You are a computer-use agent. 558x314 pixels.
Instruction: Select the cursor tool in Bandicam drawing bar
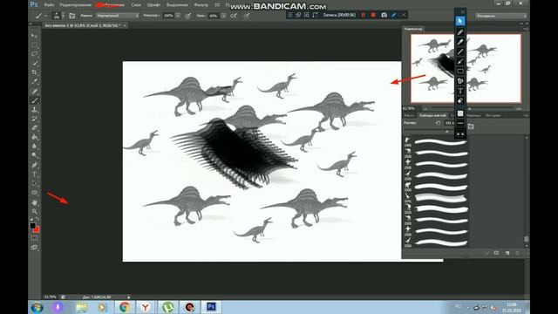point(460,21)
